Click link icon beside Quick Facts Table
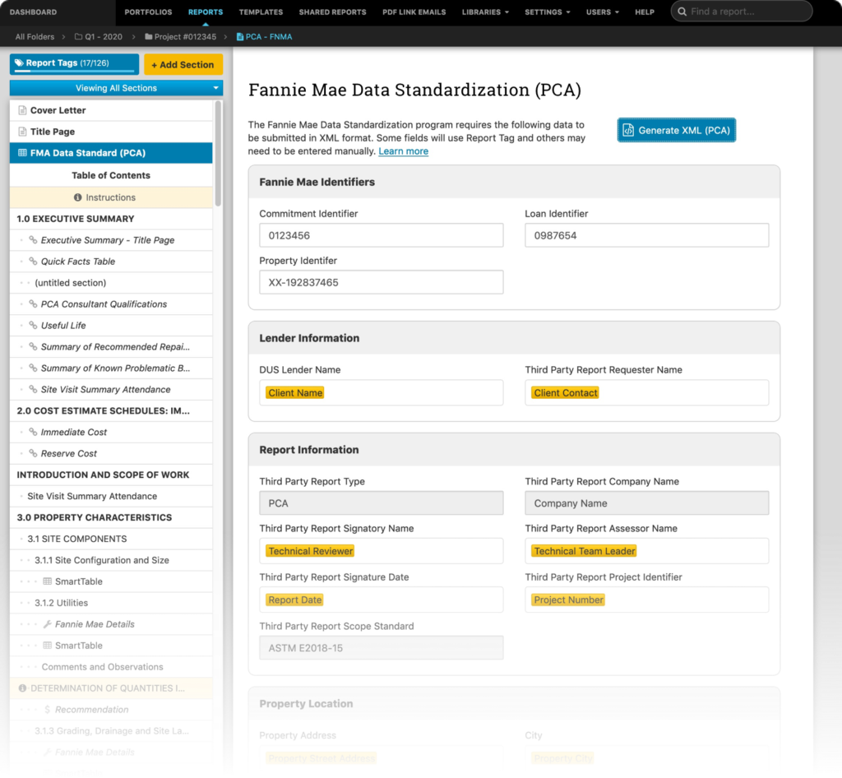842x778 pixels. 33,262
